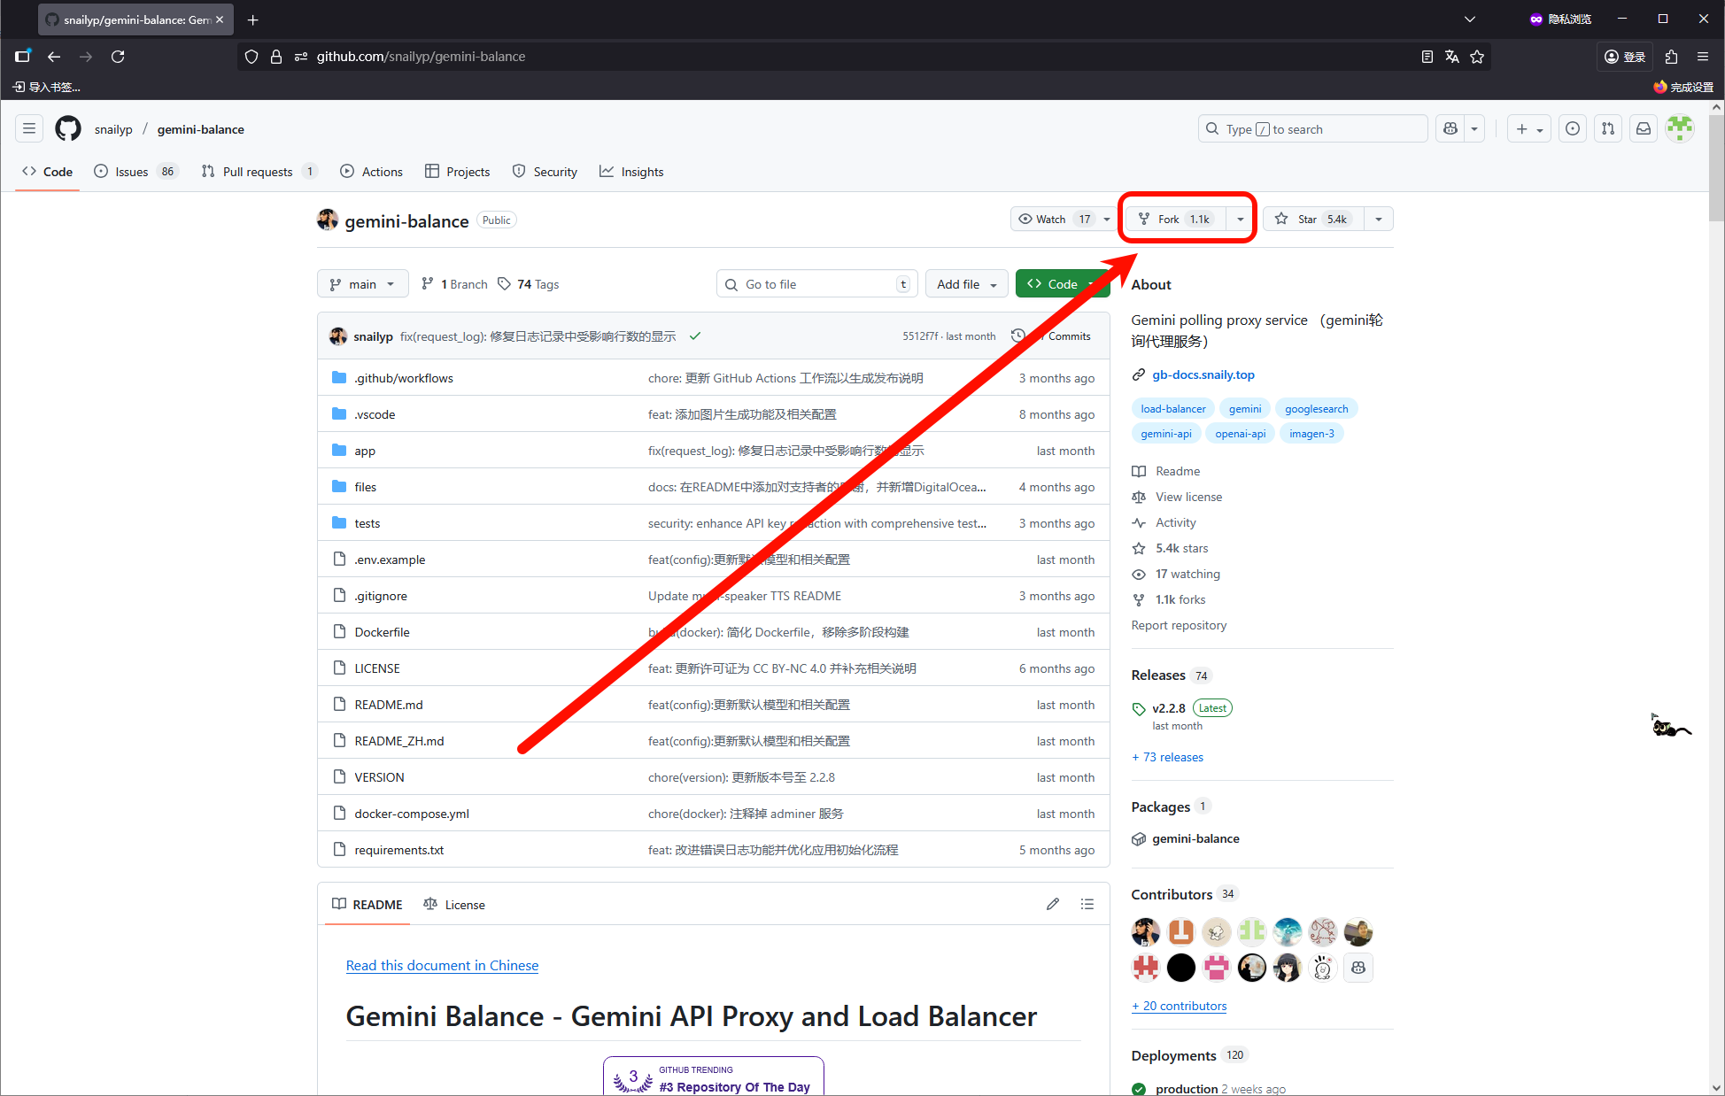The image size is (1725, 1096).
Task: Toggle Firefox reader view icon
Action: tap(1427, 57)
